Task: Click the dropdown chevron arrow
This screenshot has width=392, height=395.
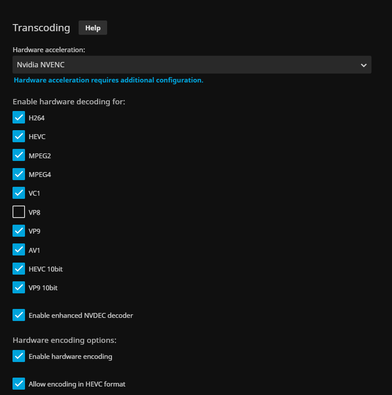Action: pos(363,65)
